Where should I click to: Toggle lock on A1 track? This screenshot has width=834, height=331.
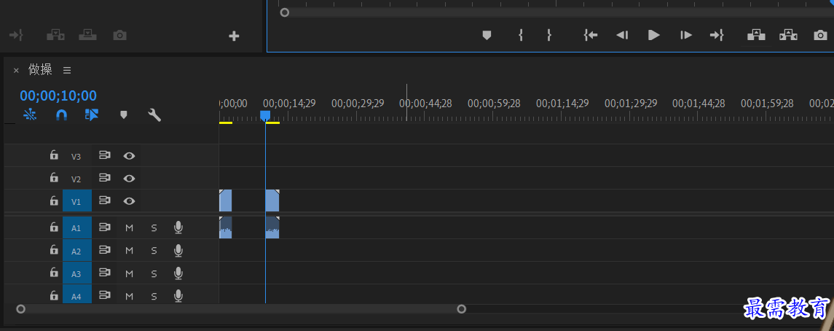pyautogui.click(x=54, y=227)
